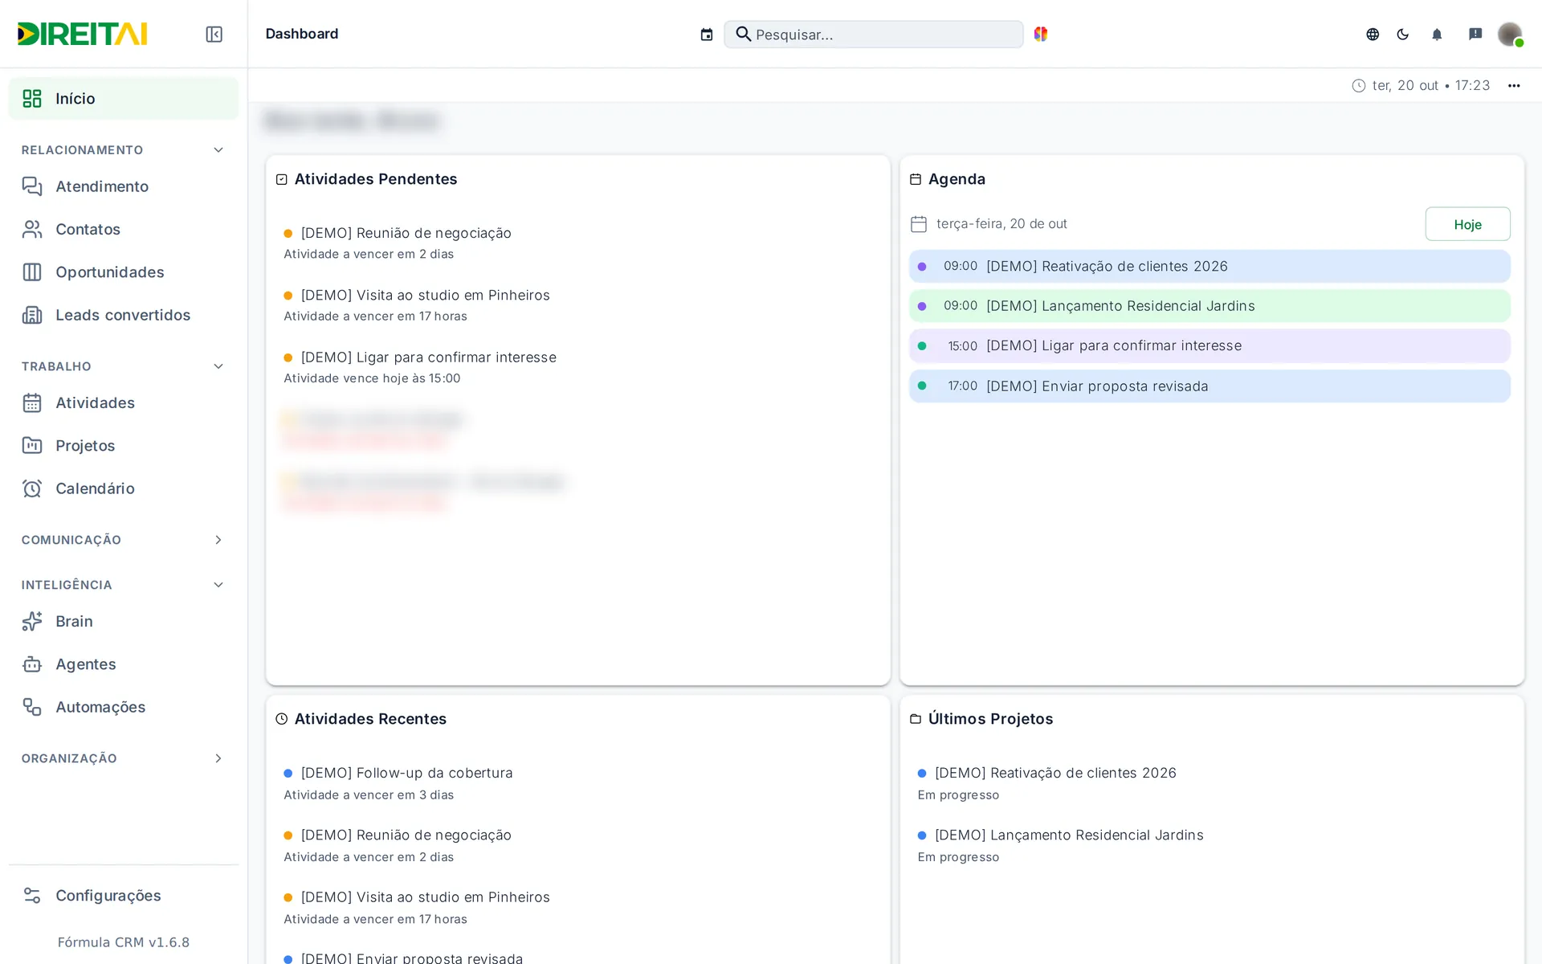Click the Automações workflow icon

tap(32, 707)
